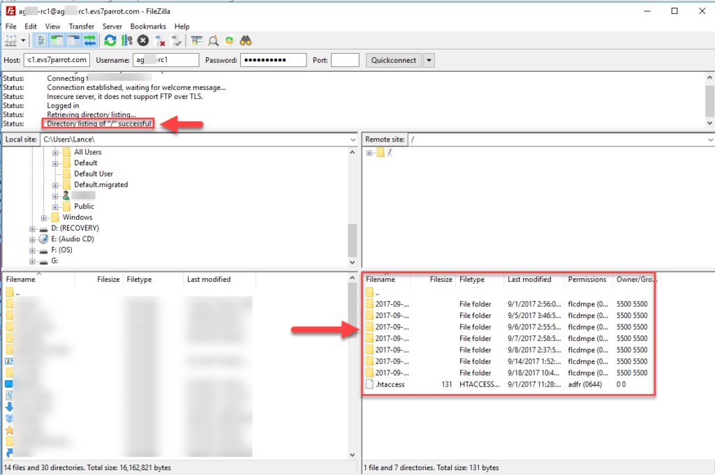Open the Quickconnect history dropdown
715x475 pixels.
click(429, 60)
